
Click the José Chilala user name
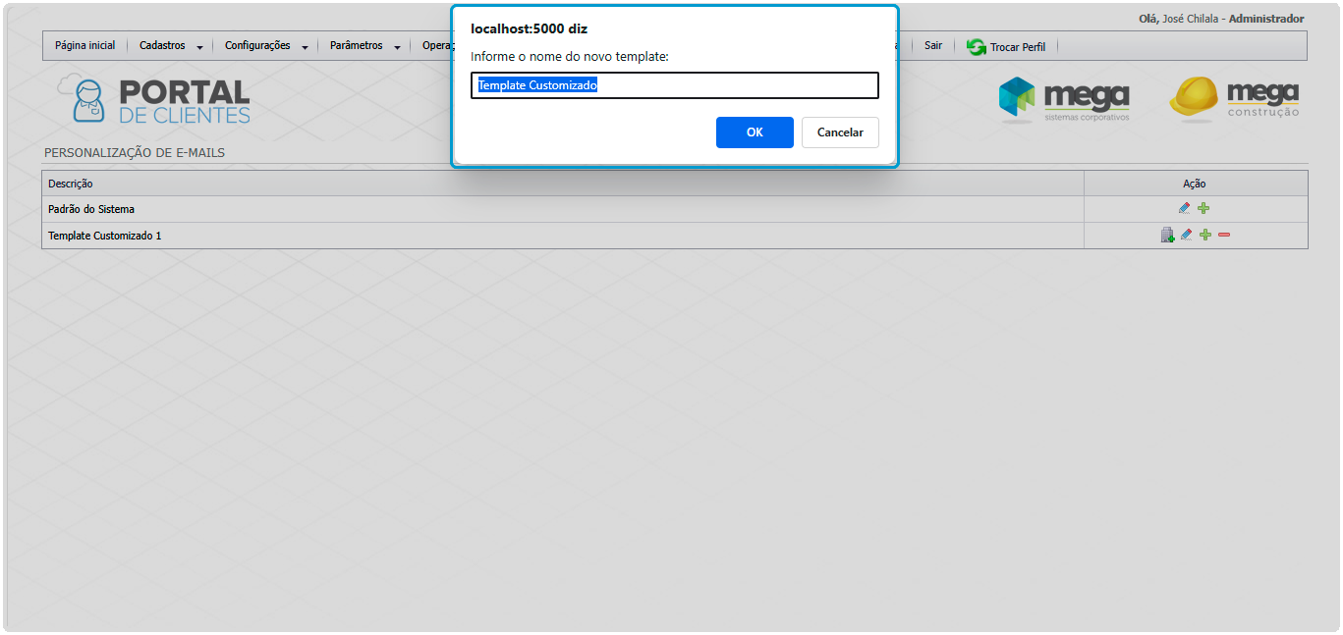click(1191, 19)
